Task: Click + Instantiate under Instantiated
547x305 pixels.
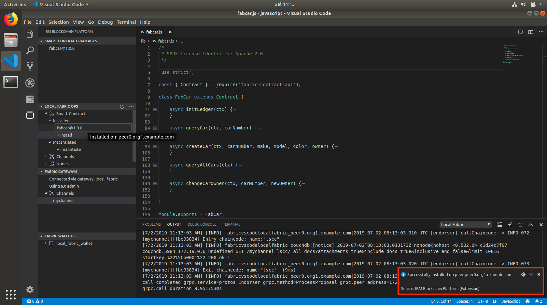Action: tap(69, 149)
